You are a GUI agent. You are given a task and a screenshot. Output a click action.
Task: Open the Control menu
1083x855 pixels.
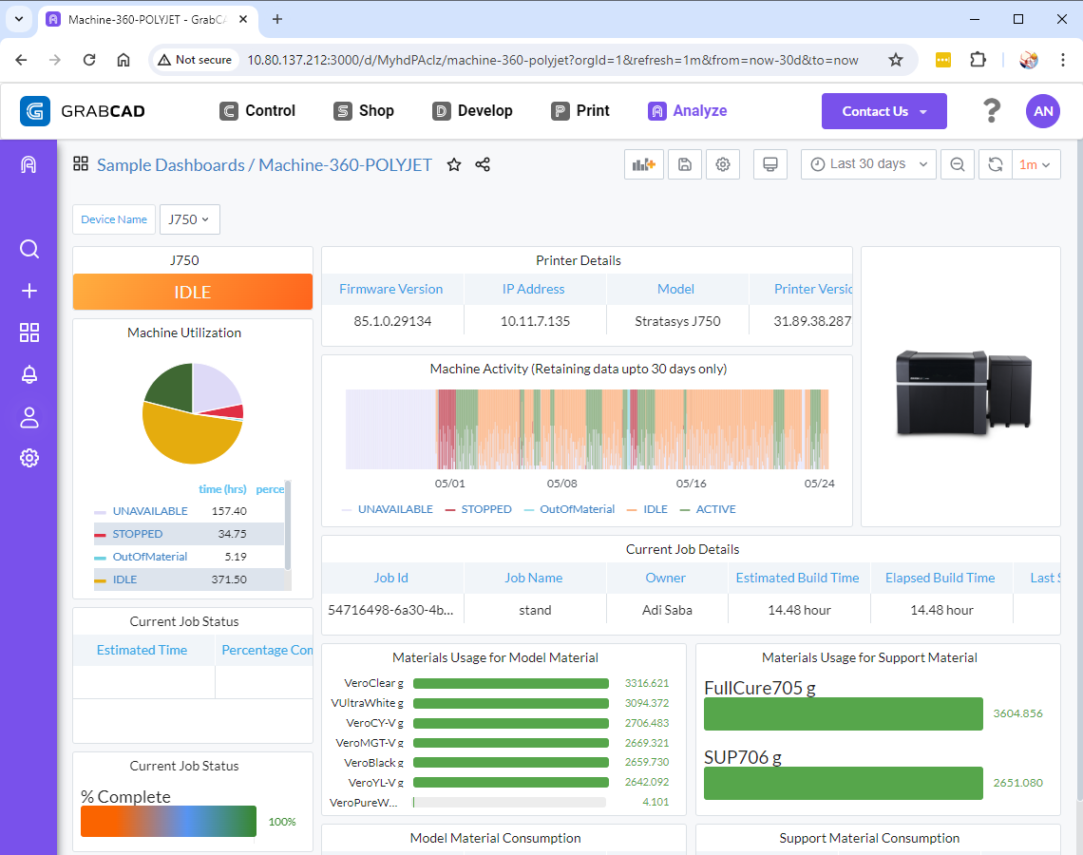[x=257, y=110]
